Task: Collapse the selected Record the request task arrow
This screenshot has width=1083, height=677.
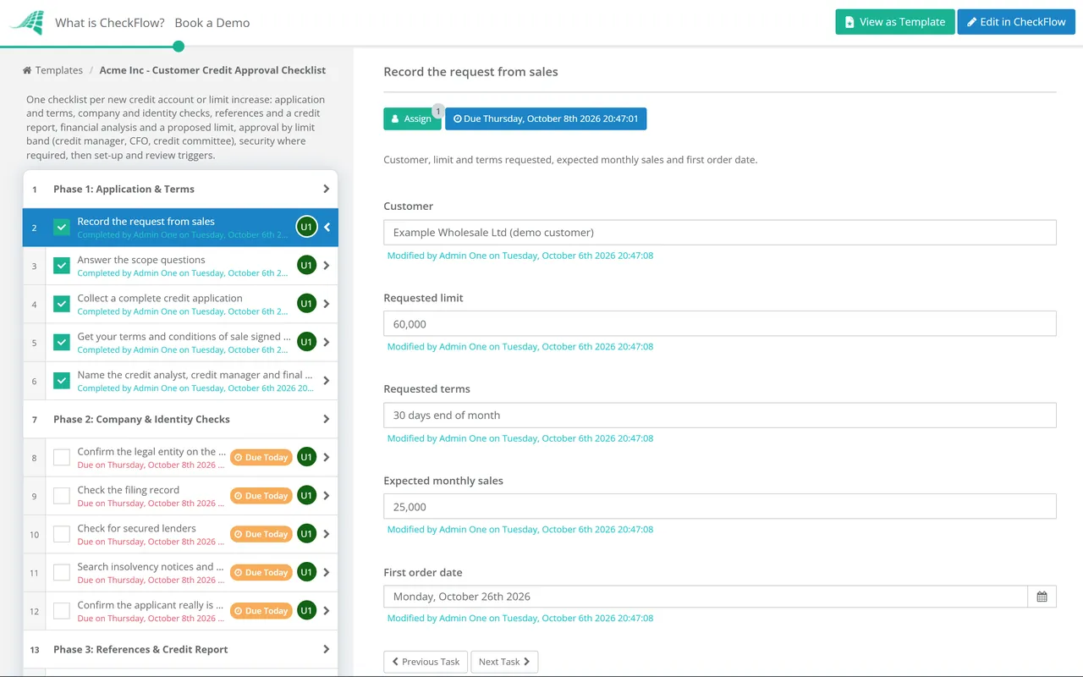Action: [x=327, y=228]
